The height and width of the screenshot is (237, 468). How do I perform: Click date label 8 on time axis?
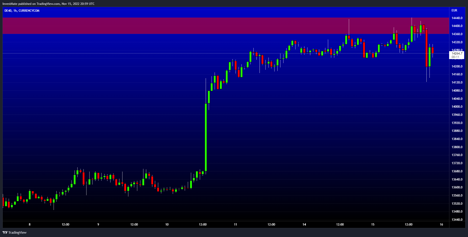point(30,225)
